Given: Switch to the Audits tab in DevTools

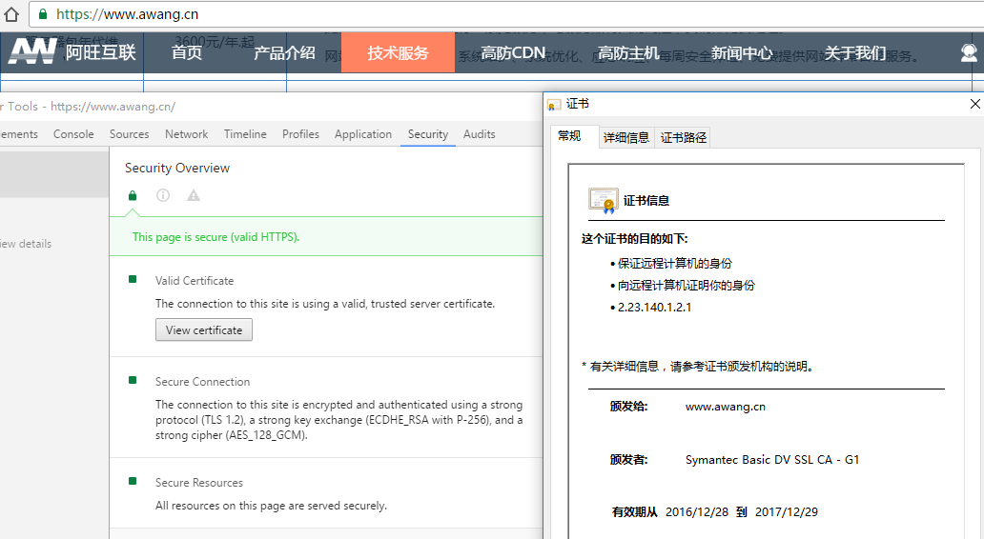Looking at the screenshot, I should click(480, 134).
